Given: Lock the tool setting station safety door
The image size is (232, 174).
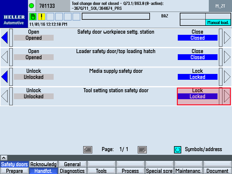Looking at the screenshot, I should pos(227,96).
